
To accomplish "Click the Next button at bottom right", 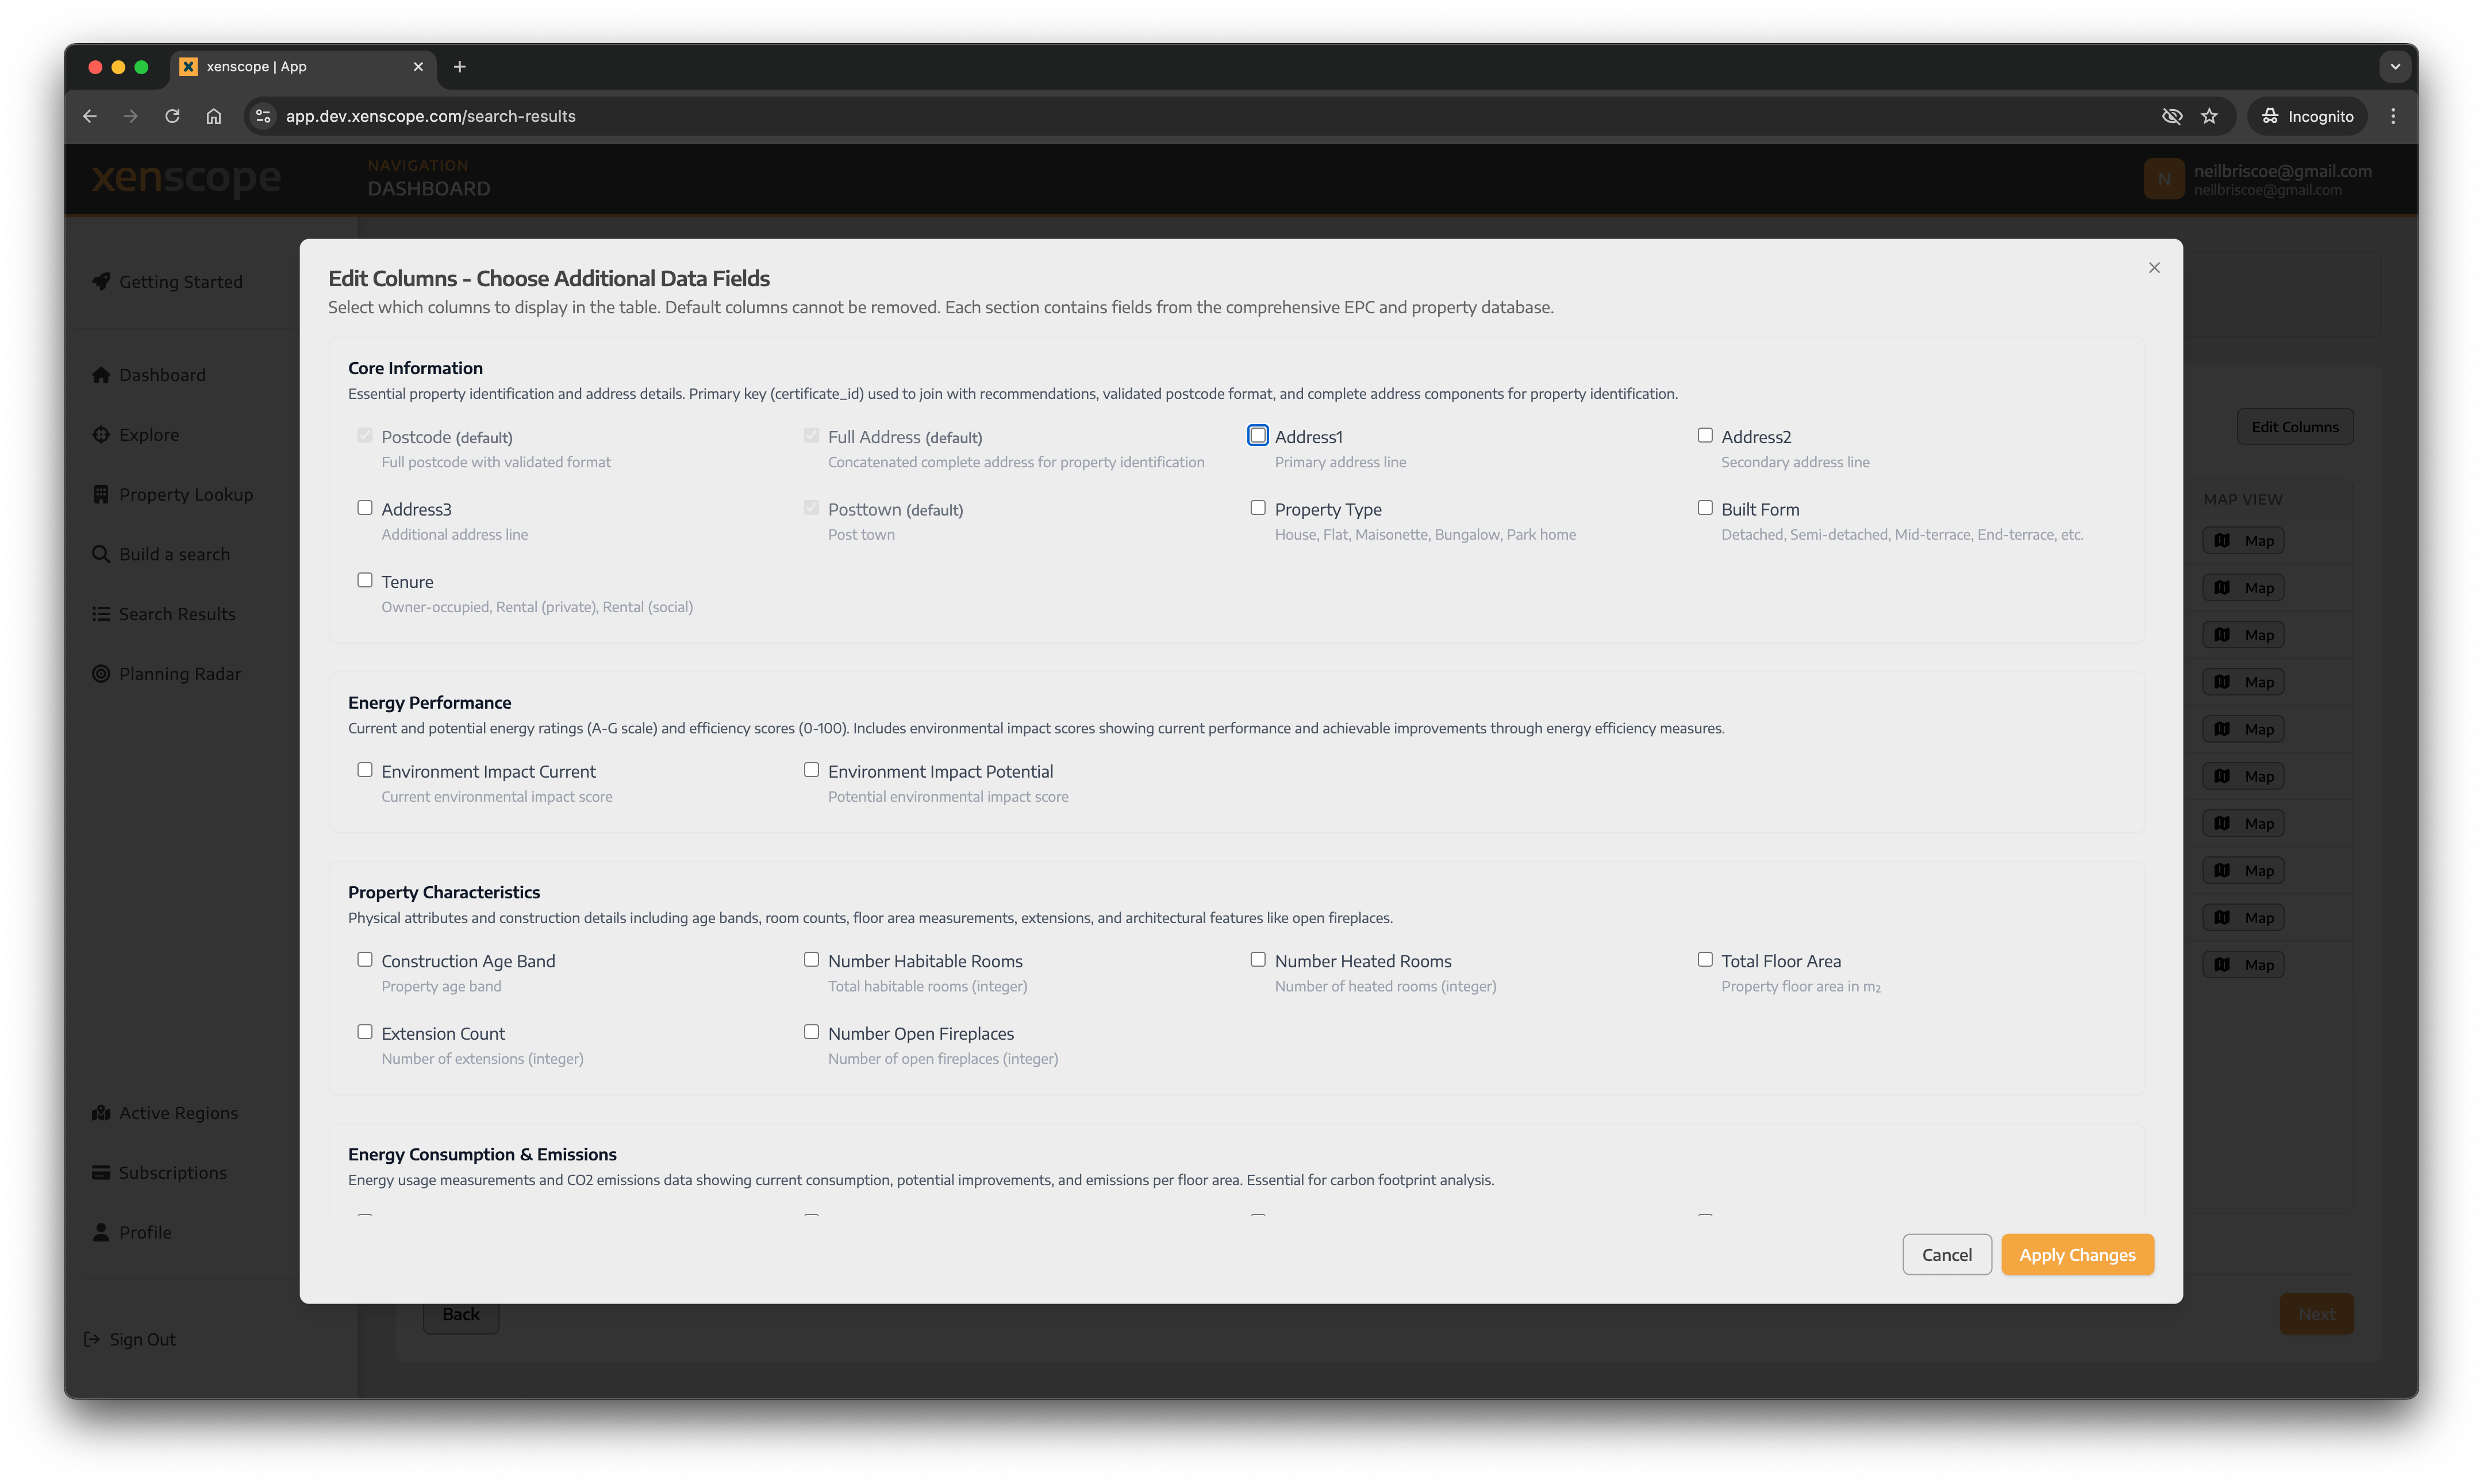I will pyautogui.click(x=2316, y=1314).
